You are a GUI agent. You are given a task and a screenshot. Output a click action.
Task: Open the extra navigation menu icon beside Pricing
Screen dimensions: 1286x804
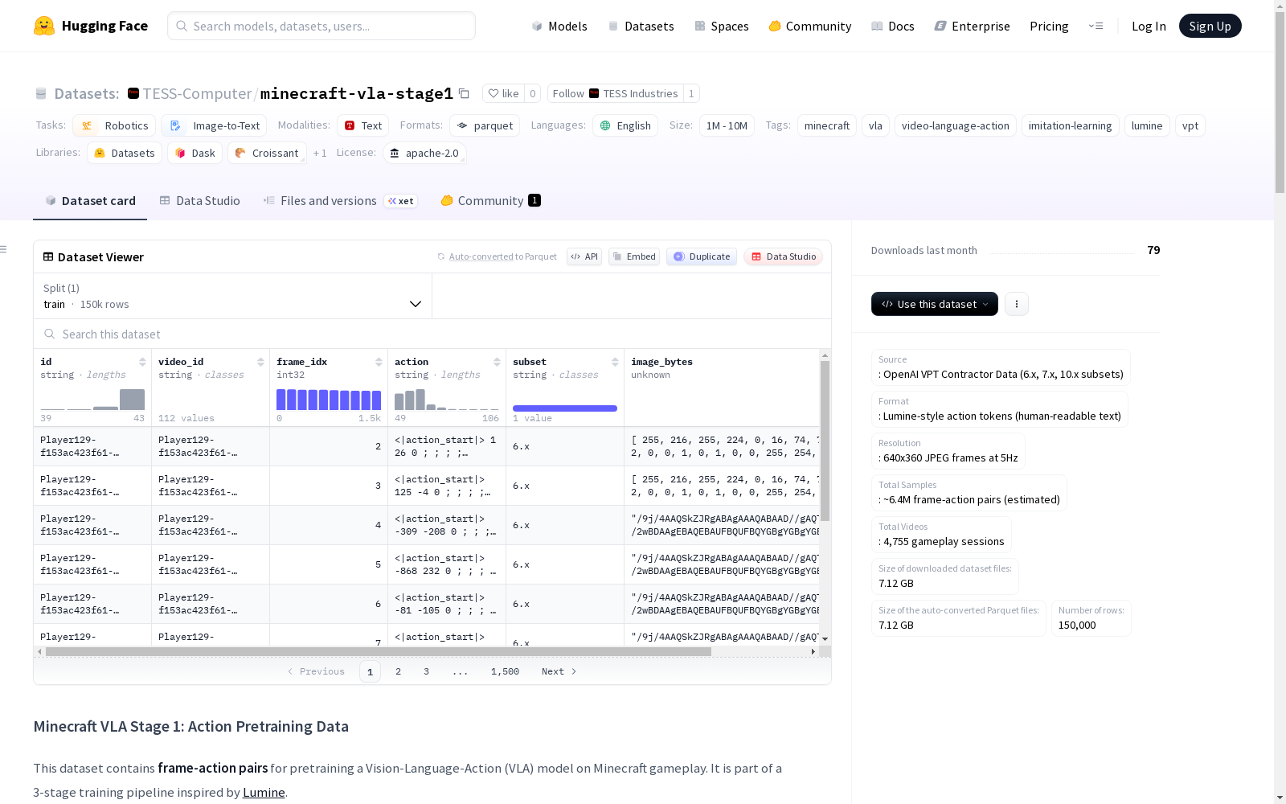point(1096,26)
